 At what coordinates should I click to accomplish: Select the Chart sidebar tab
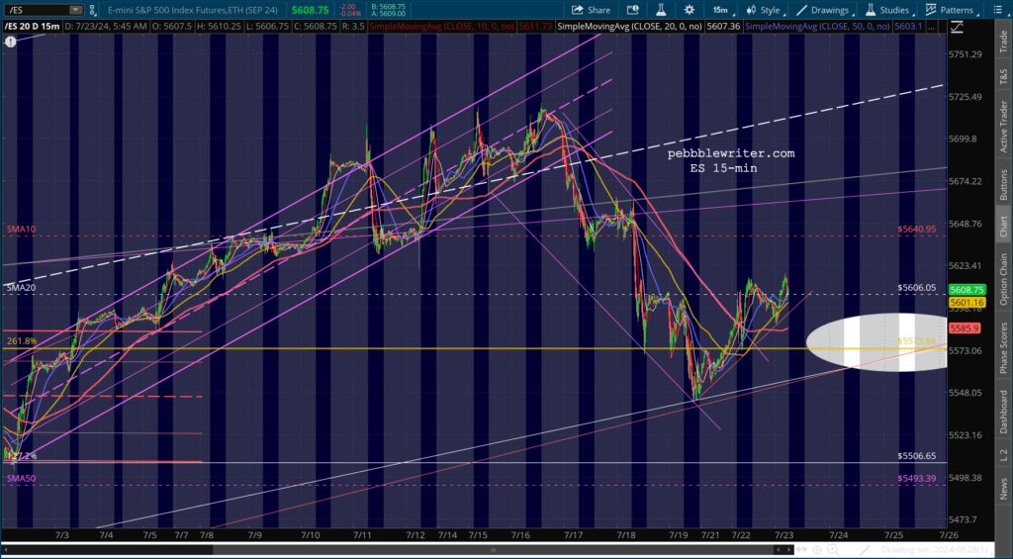coord(1004,227)
